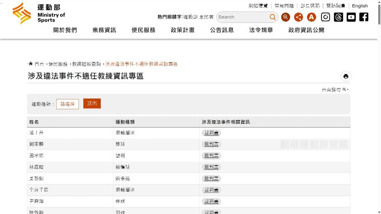Open the YouTube icon link
Image resolution: width=381 pixels, height=214 pixels.
[x=351, y=17]
